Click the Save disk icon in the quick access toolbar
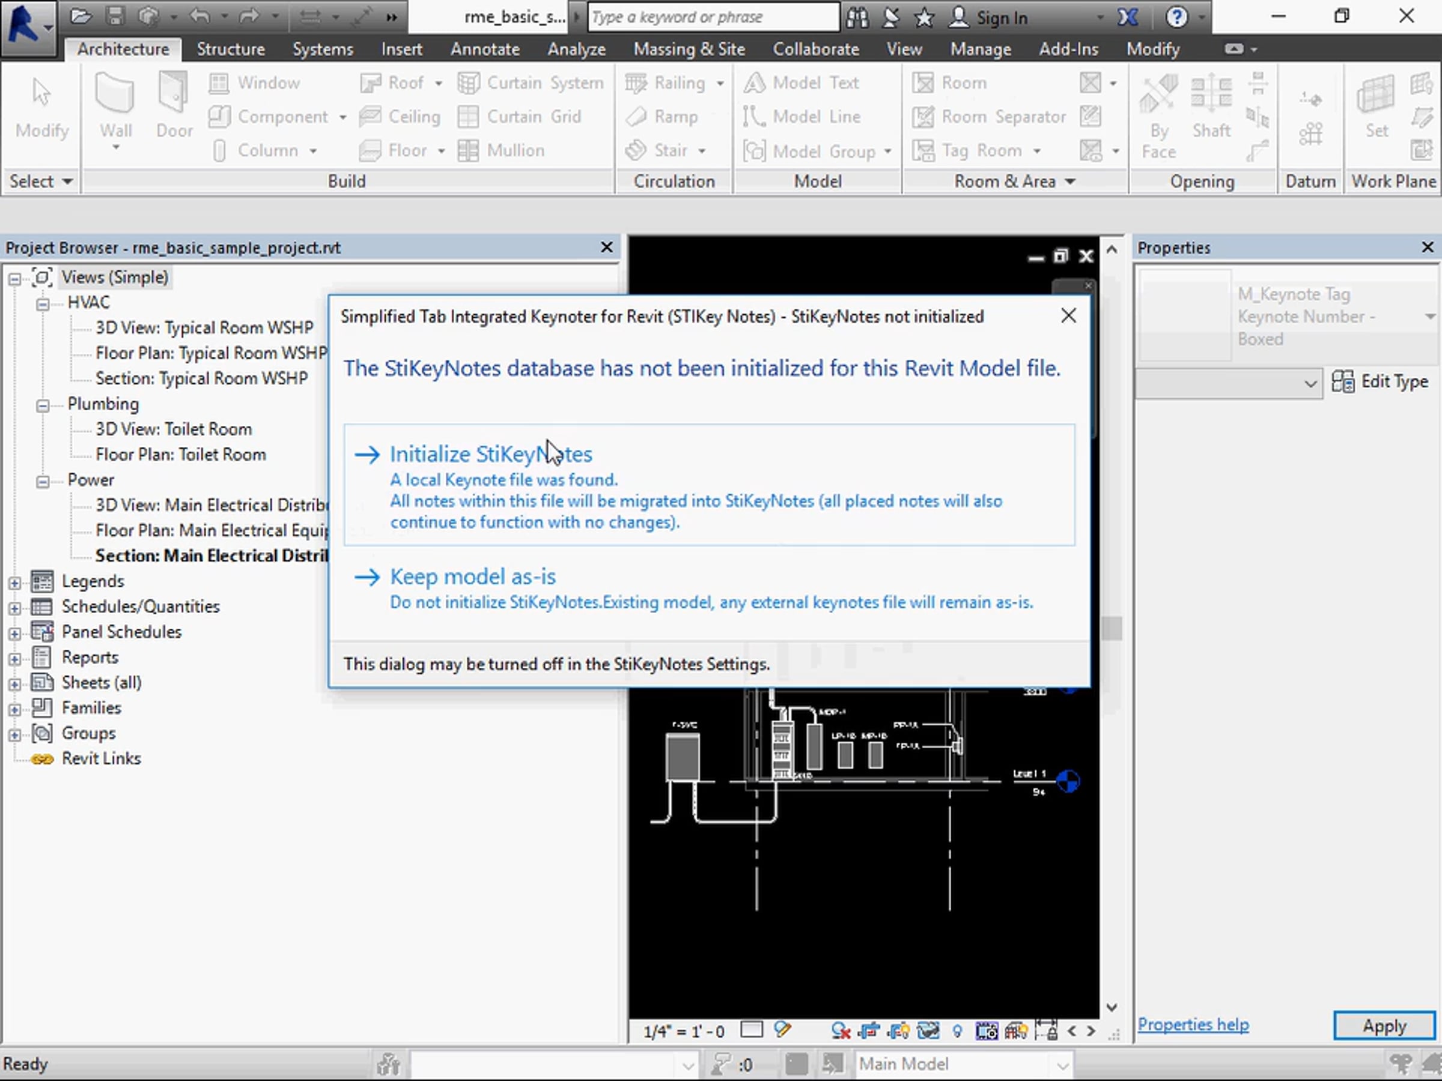Viewport: 1442px width, 1081px height. tap(115, 17)
